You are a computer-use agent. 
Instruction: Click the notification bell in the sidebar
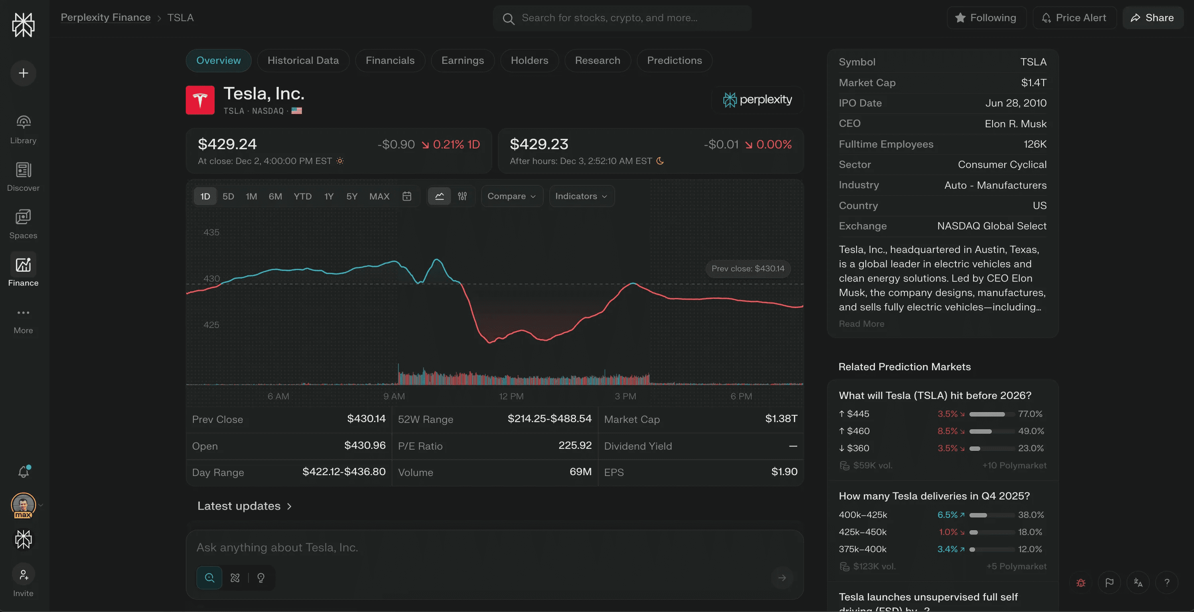(x=23, y=471)
